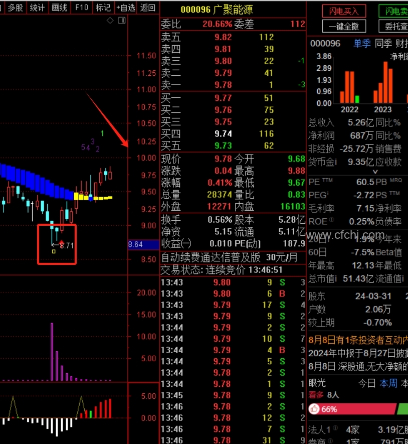Image resolution: width=408 pixels, height=444 pixels.
Task: Click the 户数 value 2.06万
Action: [378, 309]
